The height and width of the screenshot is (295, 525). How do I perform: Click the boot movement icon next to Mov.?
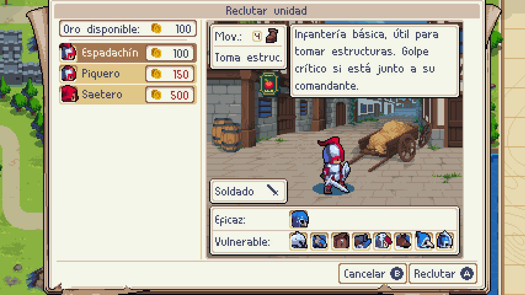click(272, 36)
